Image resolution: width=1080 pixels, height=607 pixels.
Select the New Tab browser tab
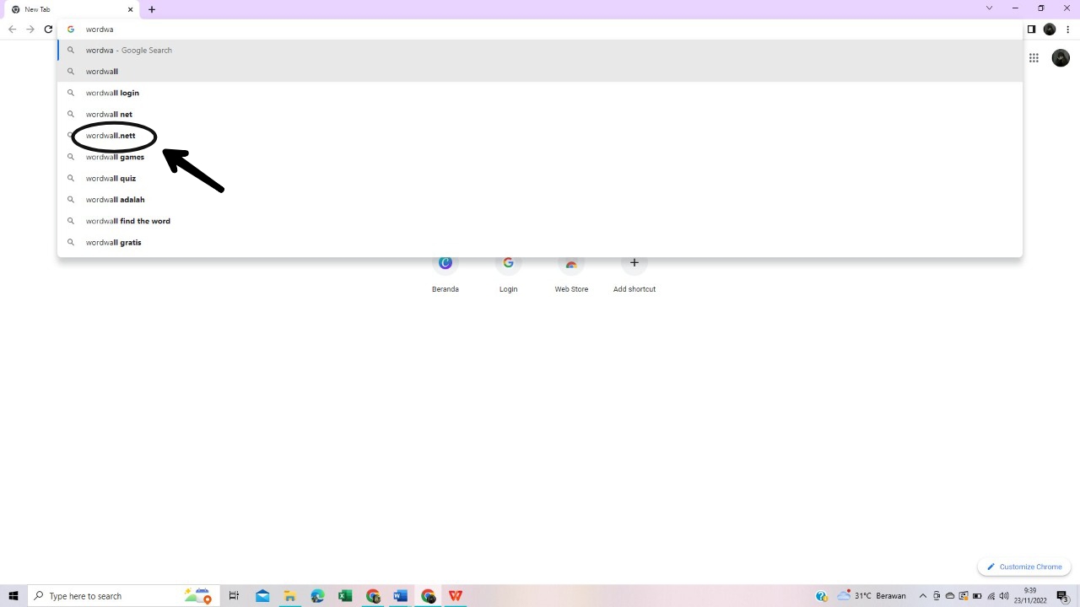tap(73, 9)
